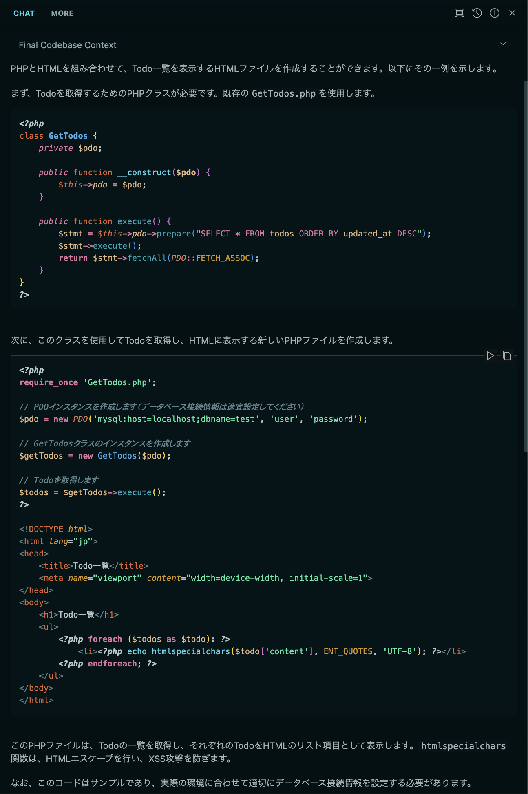This screenshot has width=528, height=794.
Task: Copy the second code block to clipboard
Action: 507,356
